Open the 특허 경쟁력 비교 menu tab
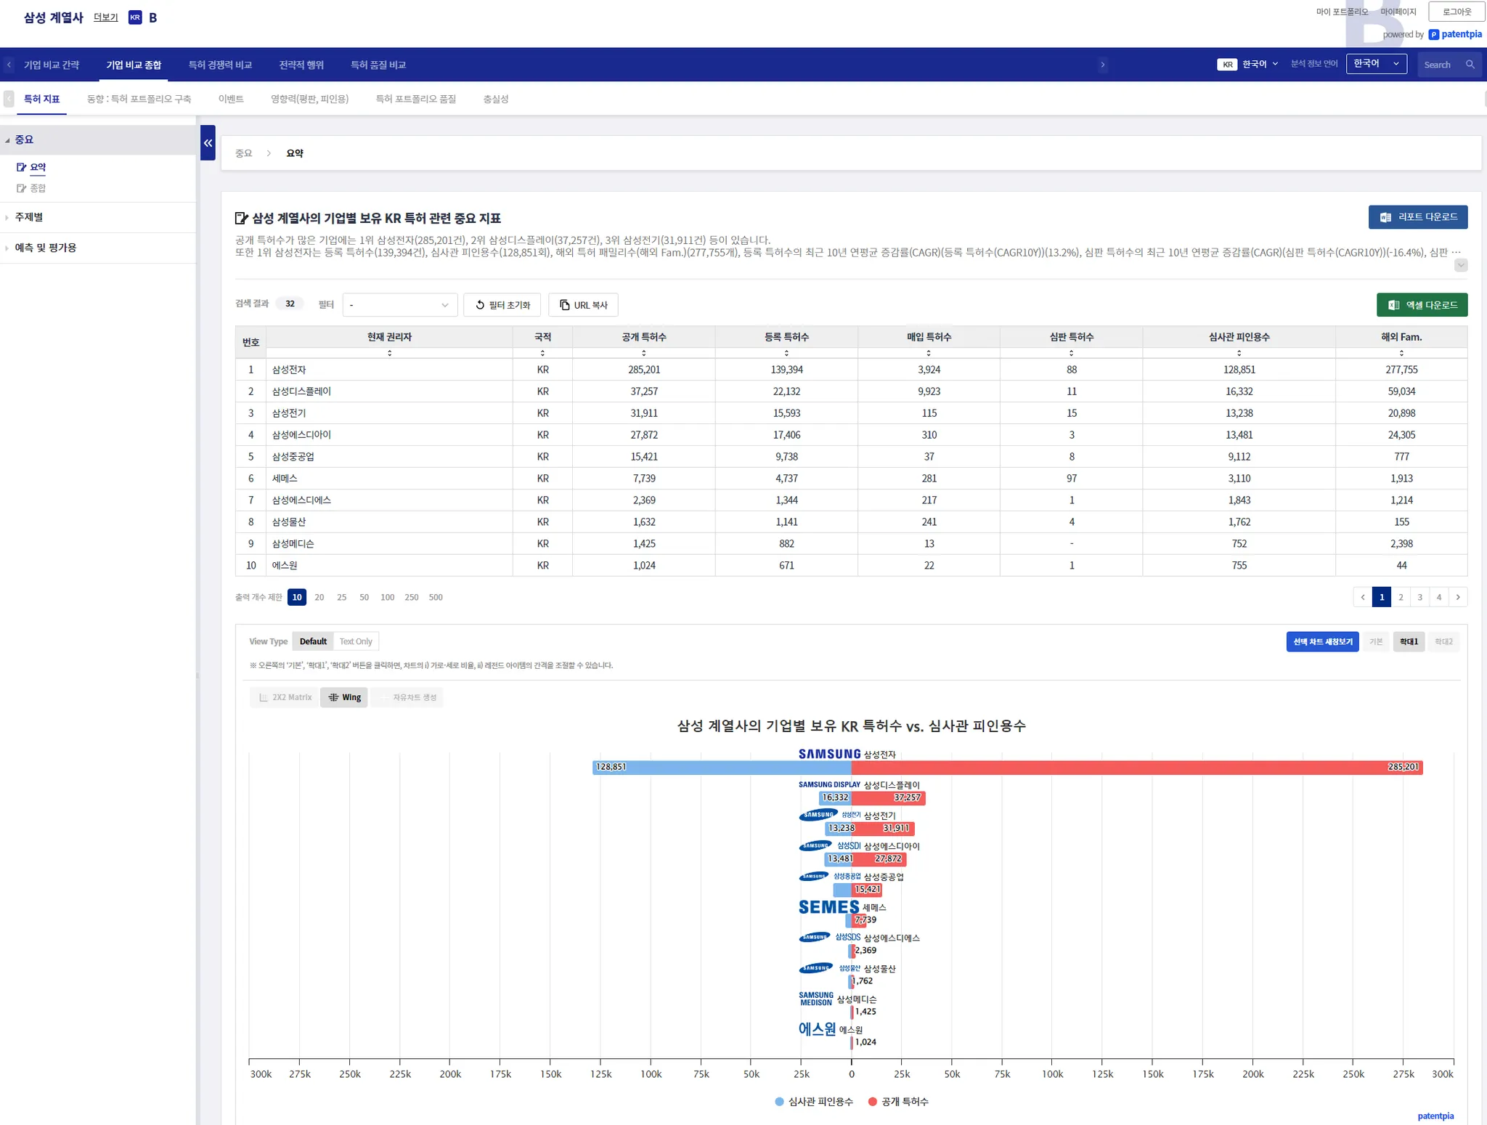The width and height of the screenshot is (1487, 1125). click(220, 65)
